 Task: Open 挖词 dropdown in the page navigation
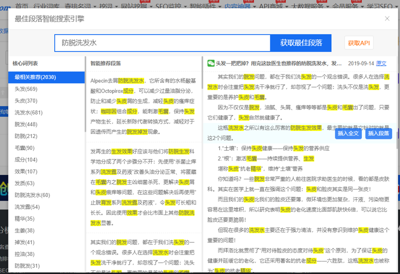[109, 6]
